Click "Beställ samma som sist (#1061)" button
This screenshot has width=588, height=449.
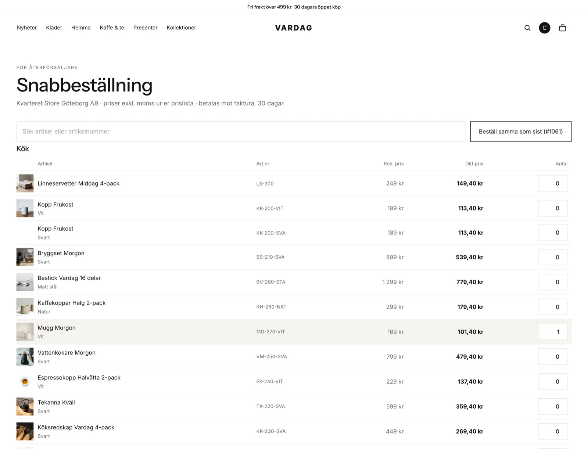[521, 132]
